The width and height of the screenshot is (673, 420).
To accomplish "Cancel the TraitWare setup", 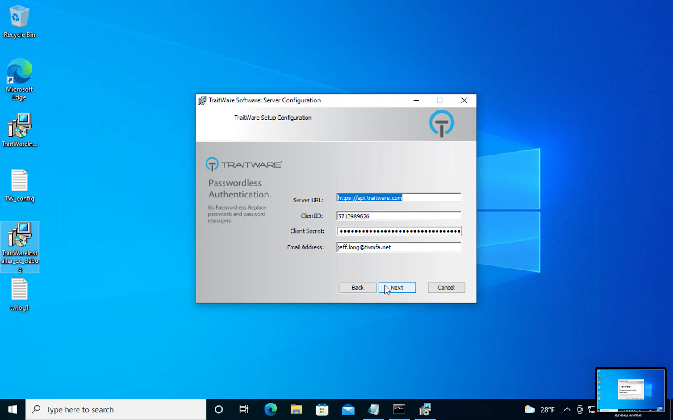I will [x=446, y=288].
